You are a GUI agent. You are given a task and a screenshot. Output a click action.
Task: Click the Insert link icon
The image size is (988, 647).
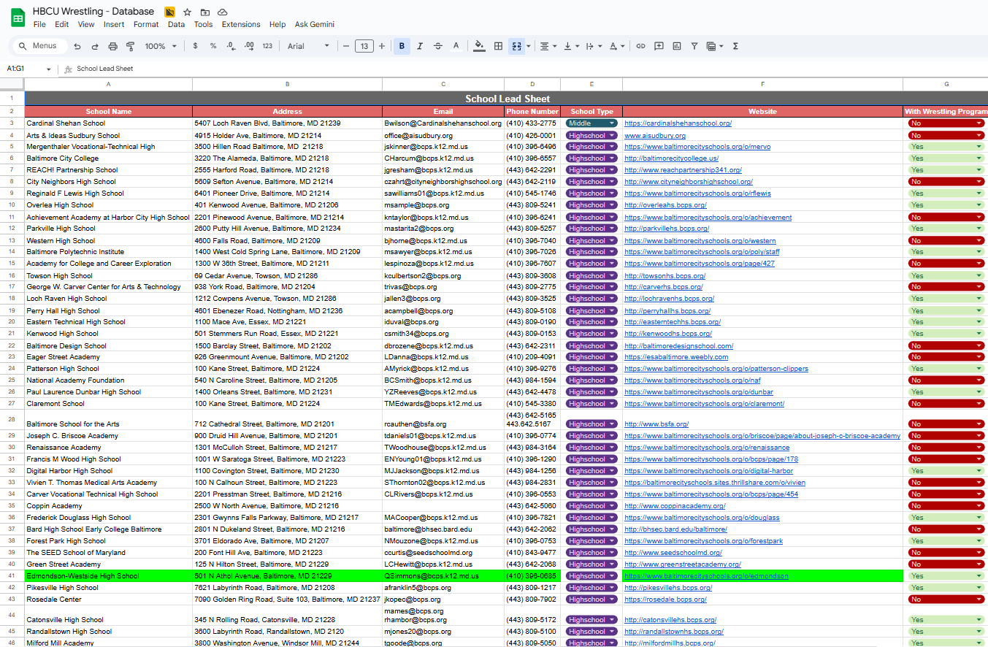tap(640, 46)
